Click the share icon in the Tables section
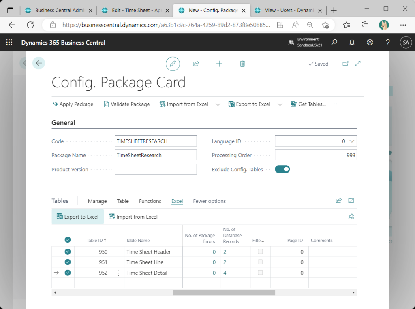415x309 pixels. pyautogui.click(x=339, y=201)
